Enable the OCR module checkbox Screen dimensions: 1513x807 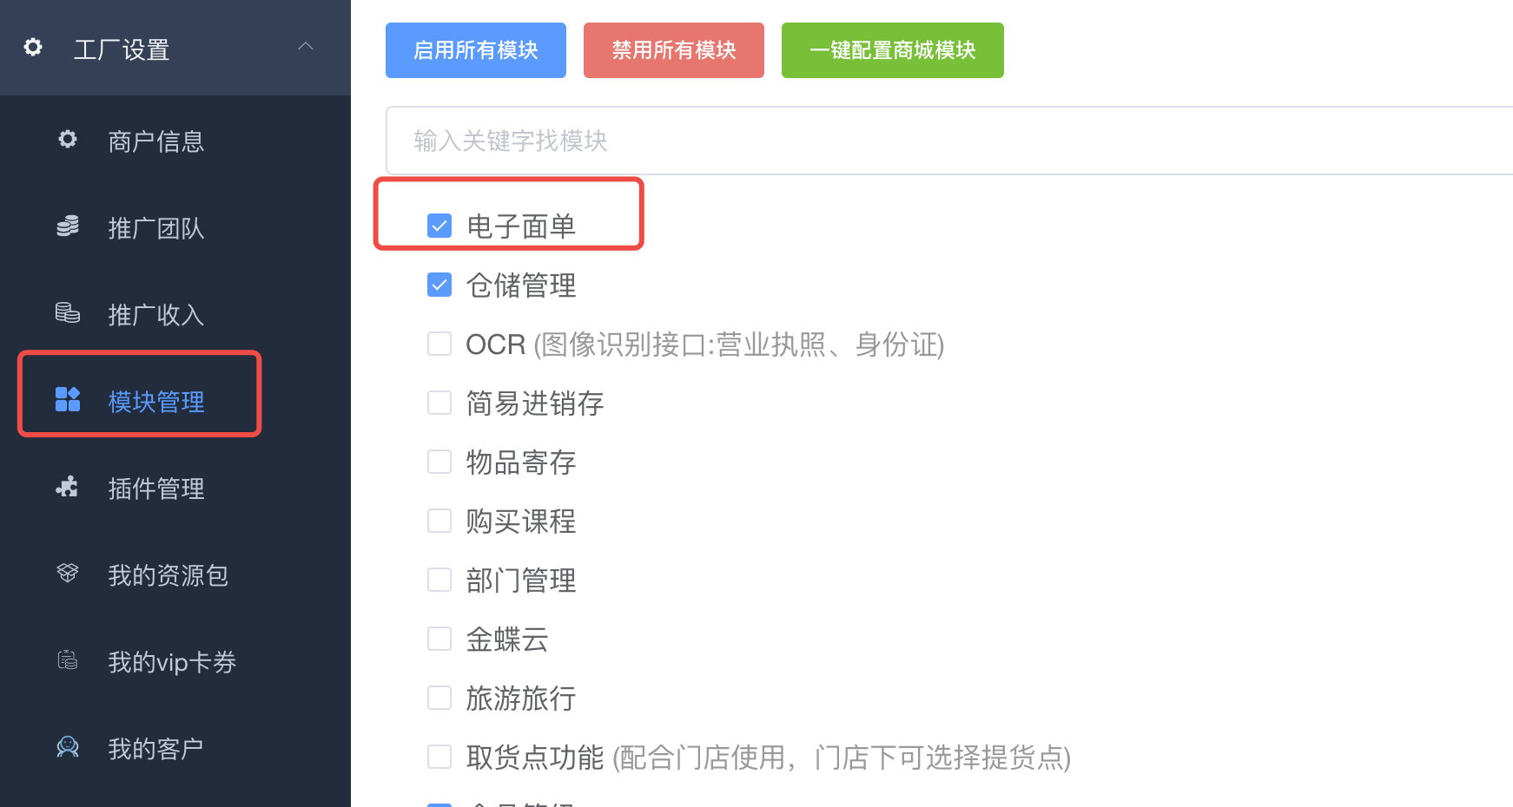coord(439,344)
